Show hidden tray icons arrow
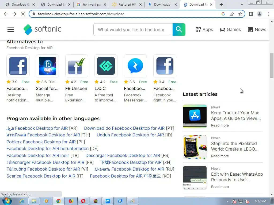This screenshot has height=205, width=274. pos(227,201)
